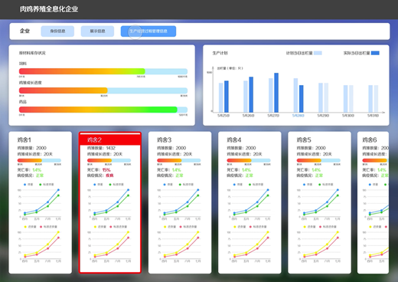Click the light-blue 计划当日出栏量 legend swatch
Image resolution: width=398 pixels, height=282 pixels.
(x=318, y=53)
